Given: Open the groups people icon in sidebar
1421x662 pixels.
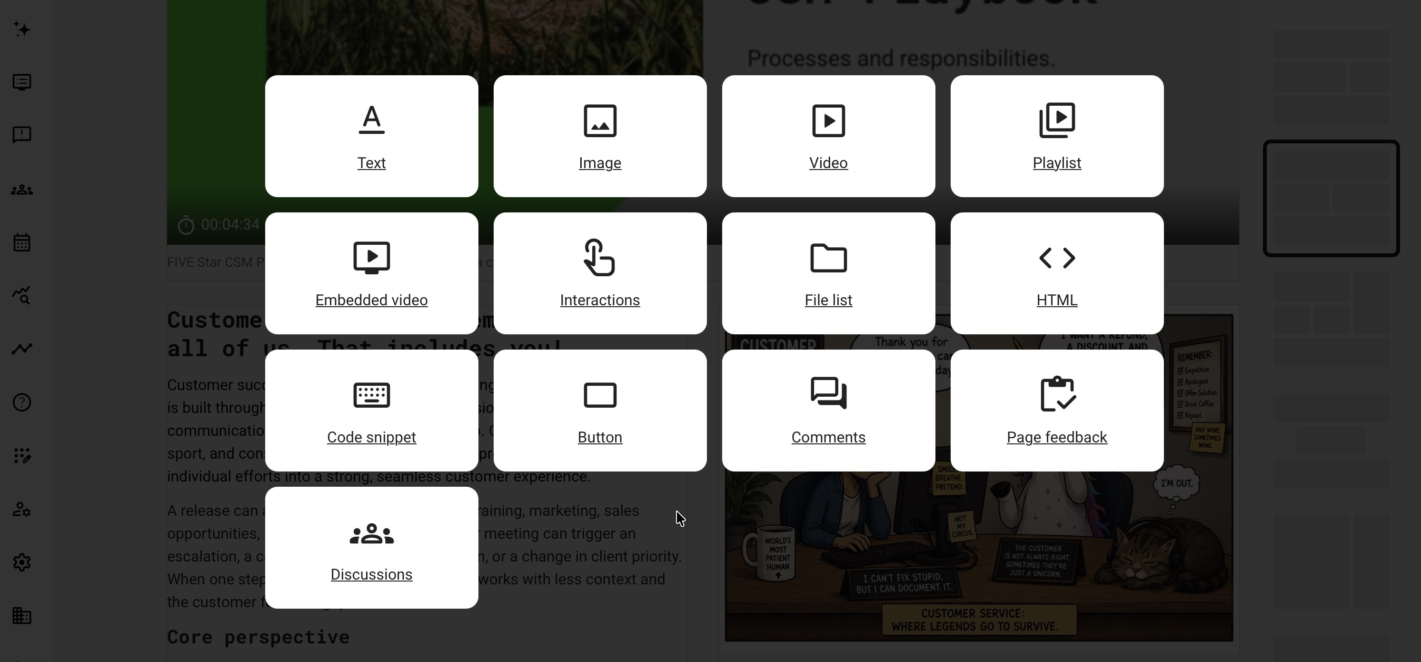Looking at the screenshot, I should pyautogui.click(x=22, y=190).
